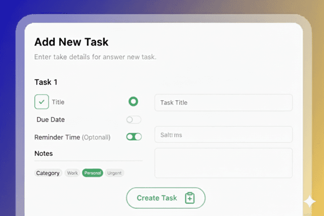Choose the green Personal tag
324x216 pixels.
click(93, 173)
